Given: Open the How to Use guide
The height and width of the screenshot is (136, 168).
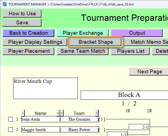Looking at the screenshot, I should tap(22, 14).
